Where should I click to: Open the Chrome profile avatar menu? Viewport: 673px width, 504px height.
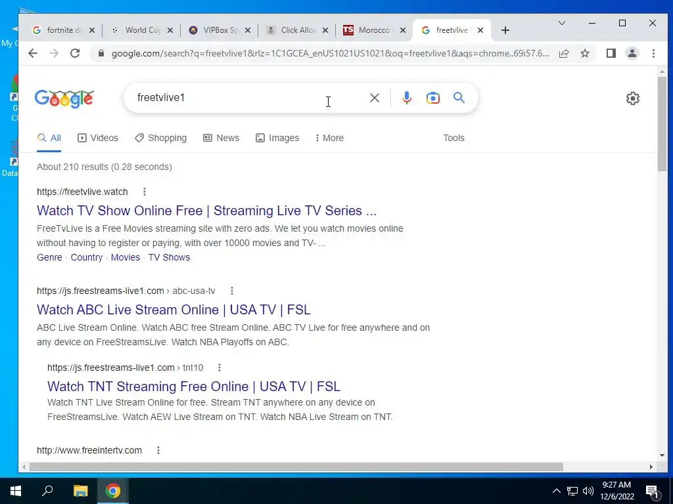632,53
